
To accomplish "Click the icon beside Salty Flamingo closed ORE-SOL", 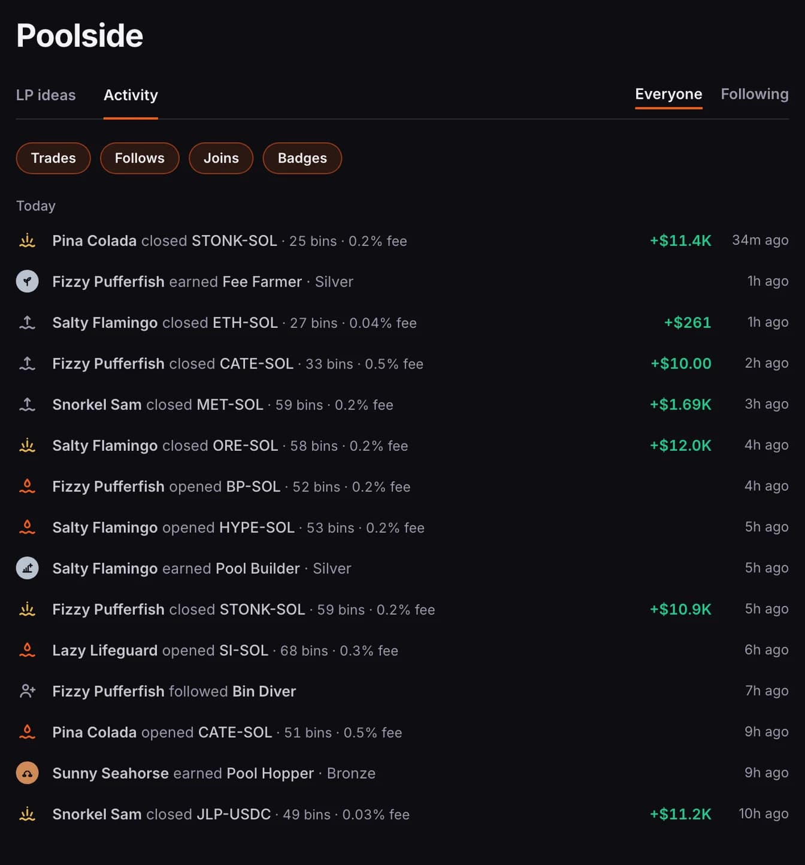I will pyautogui.click(x=27, y=446).
